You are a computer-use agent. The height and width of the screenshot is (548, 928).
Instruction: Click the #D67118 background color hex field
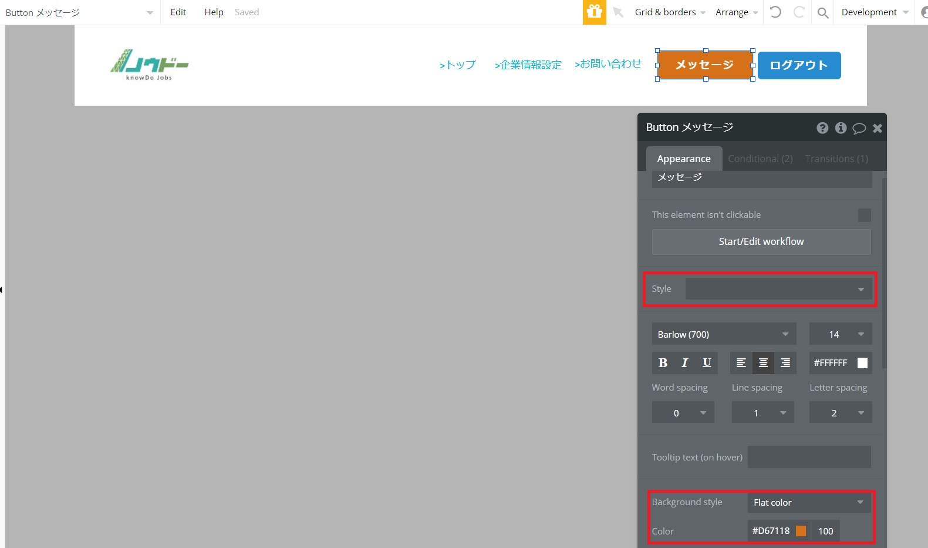771,531
